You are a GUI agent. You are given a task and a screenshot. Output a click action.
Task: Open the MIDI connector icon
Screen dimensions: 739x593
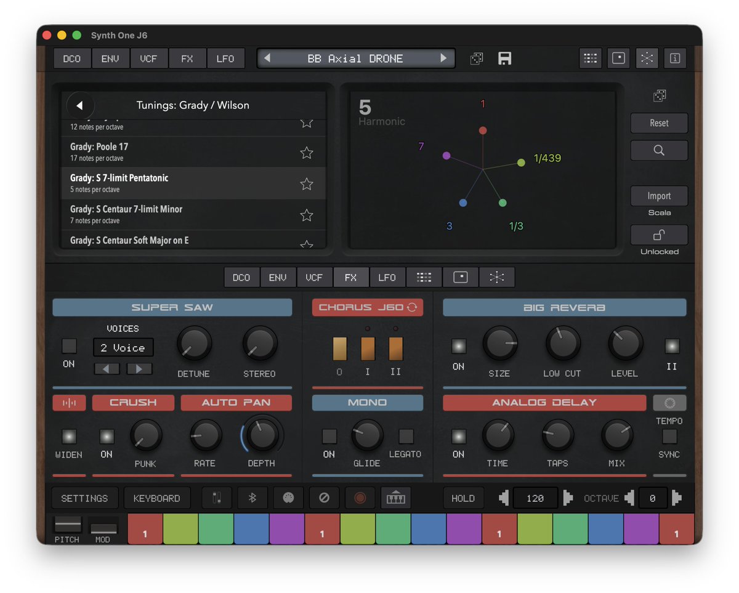pos(288,498)
